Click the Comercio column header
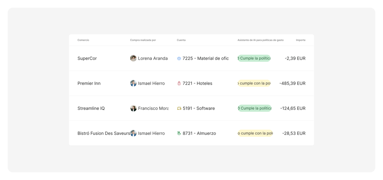The width and height of the screenshot is (383, 180). coord(83,40)
